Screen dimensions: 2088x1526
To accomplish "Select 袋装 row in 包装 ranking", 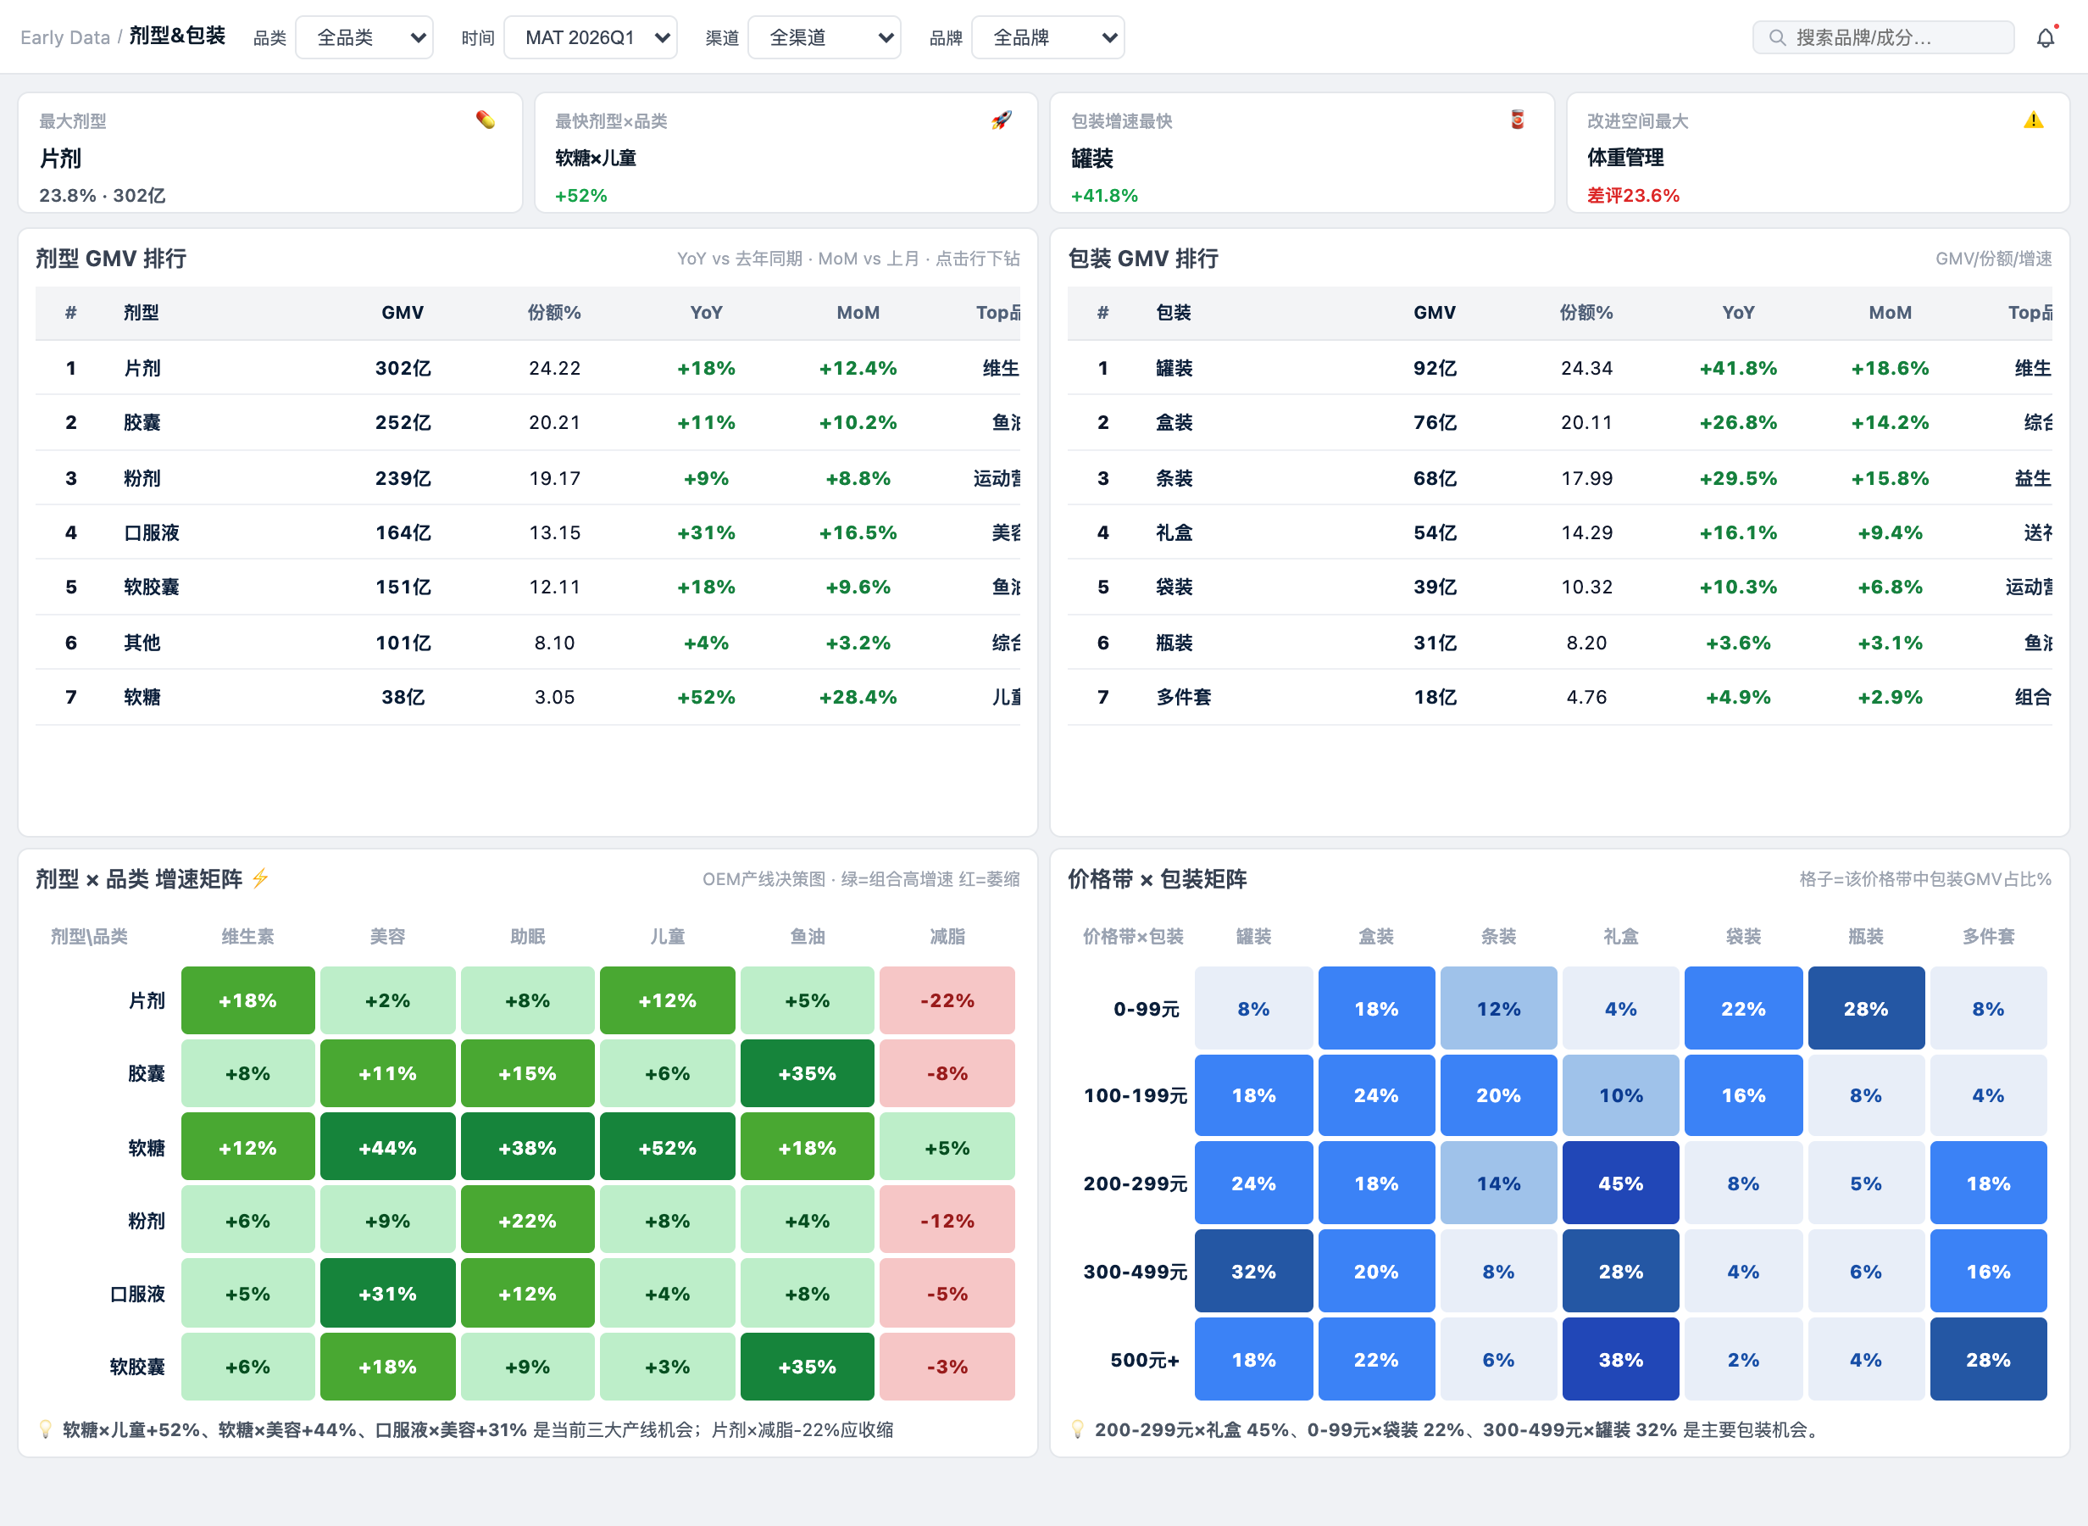I will (1560, 588).
